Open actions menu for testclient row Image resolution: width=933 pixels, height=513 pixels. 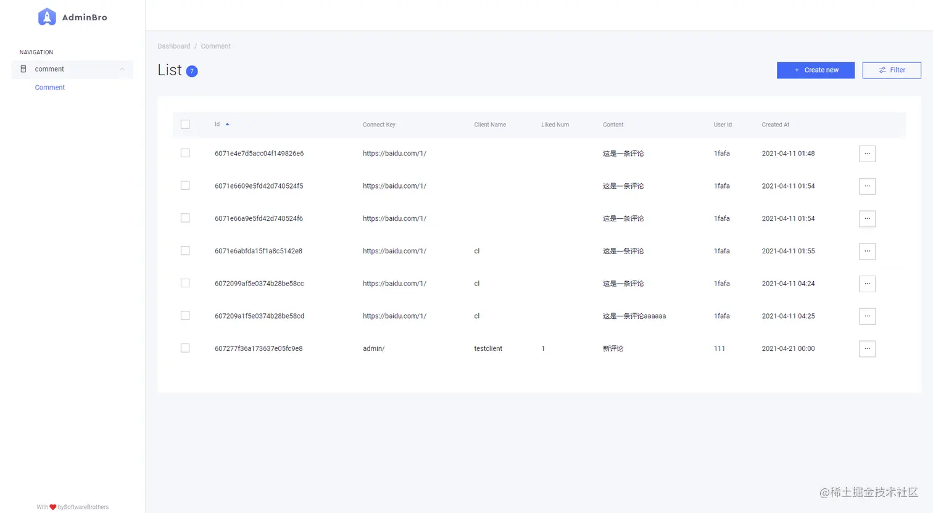(x=867, y=349)
